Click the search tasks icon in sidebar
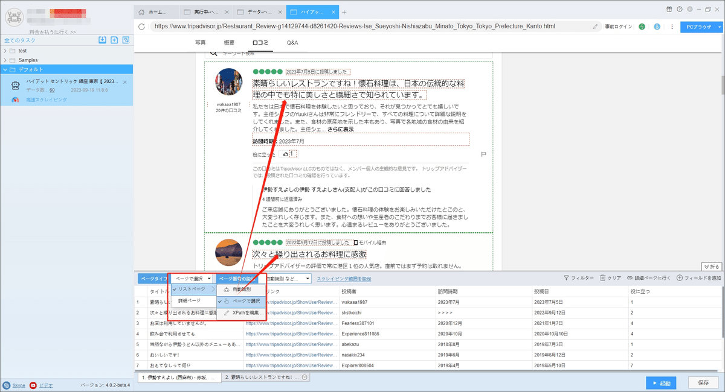The width and height of the screenshot is (725, 392). (126, 40)
